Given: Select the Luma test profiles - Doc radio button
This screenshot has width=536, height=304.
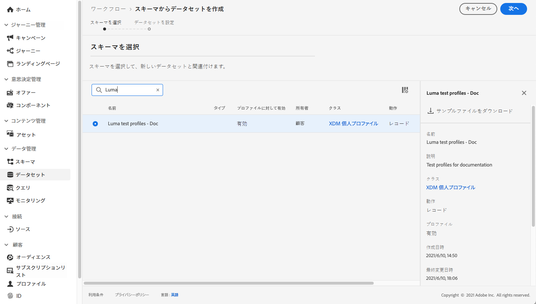Looking at the screenshot, I should [95, 124].
